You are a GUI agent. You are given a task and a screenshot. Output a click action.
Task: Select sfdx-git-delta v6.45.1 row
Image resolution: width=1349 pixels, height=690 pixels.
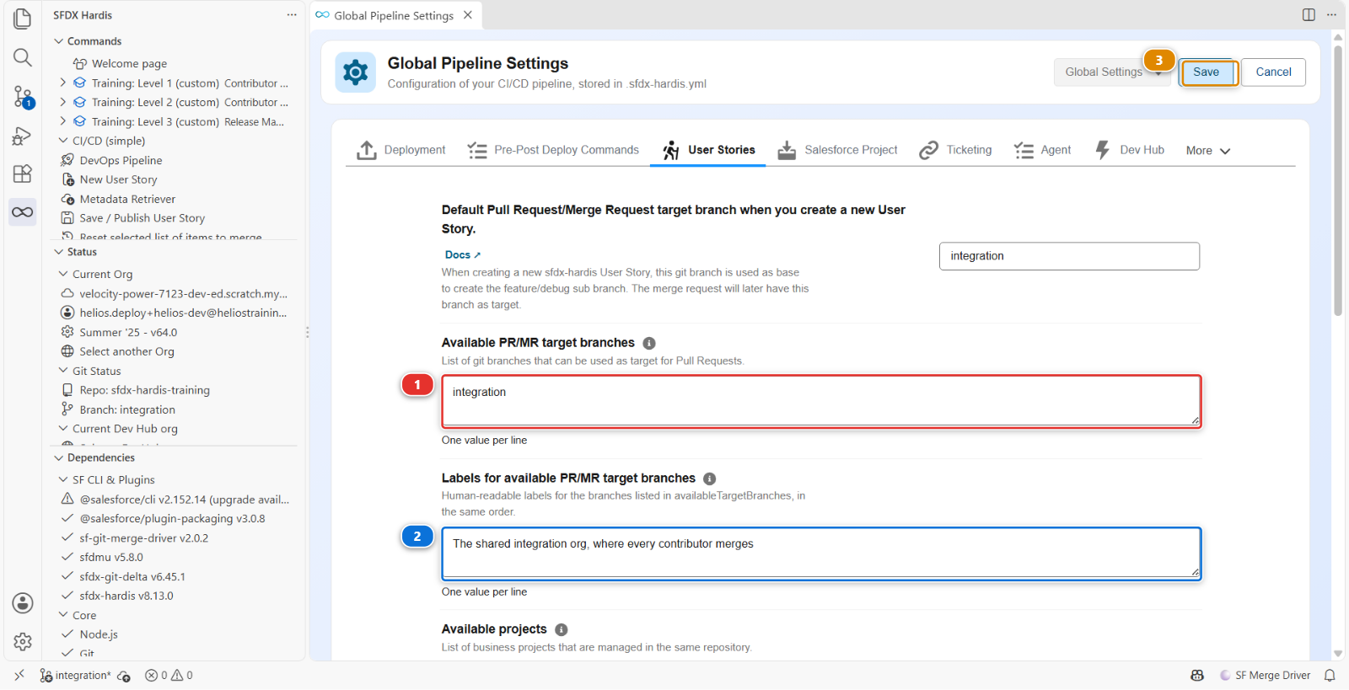pos(123,577)
